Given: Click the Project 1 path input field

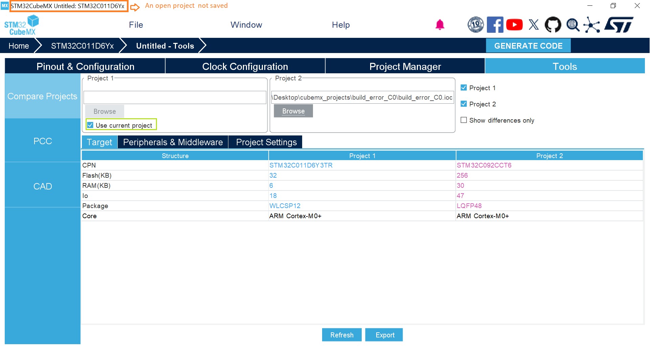Looking at the screenshot, I should click(175, 98).
